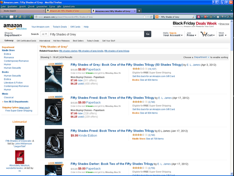234x176 pixels.
Task: Open the fifty shades darker related search
Action: (68, 51)
